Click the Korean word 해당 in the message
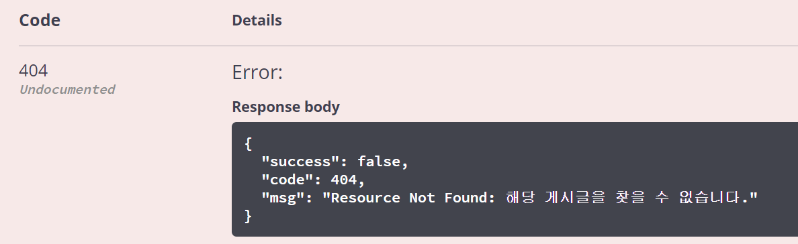The width and height of the screenshot is (798, 244). (520, 198)
